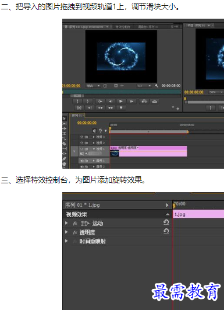Click the work area end handle

point(188,132)
